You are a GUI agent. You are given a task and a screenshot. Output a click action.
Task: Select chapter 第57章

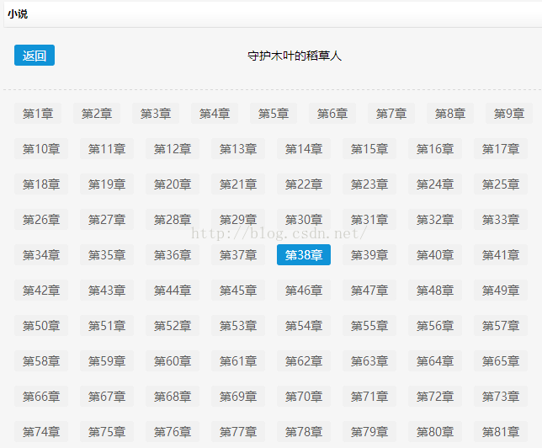[x=501, y=326]
